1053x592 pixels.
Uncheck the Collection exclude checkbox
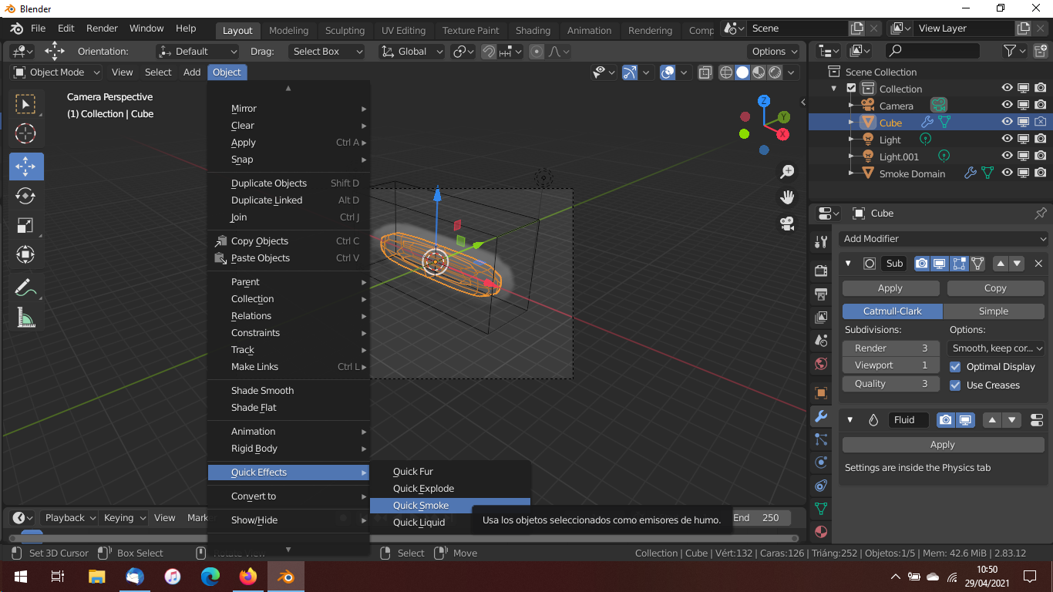coord(851,89)
